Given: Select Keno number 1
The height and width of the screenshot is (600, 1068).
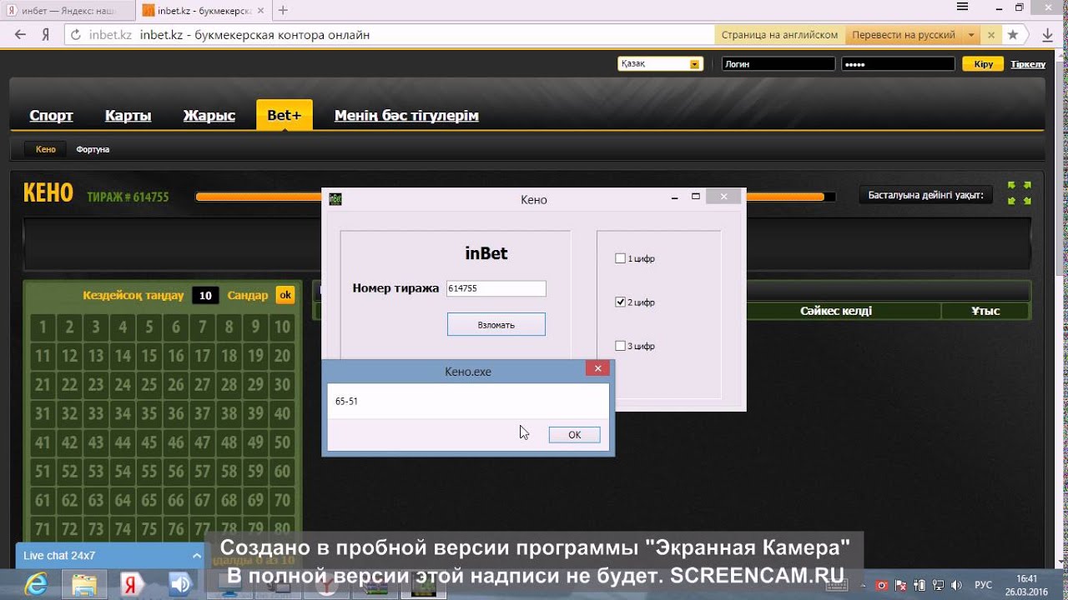Looking at the screenshot, I should coord(43,327).
